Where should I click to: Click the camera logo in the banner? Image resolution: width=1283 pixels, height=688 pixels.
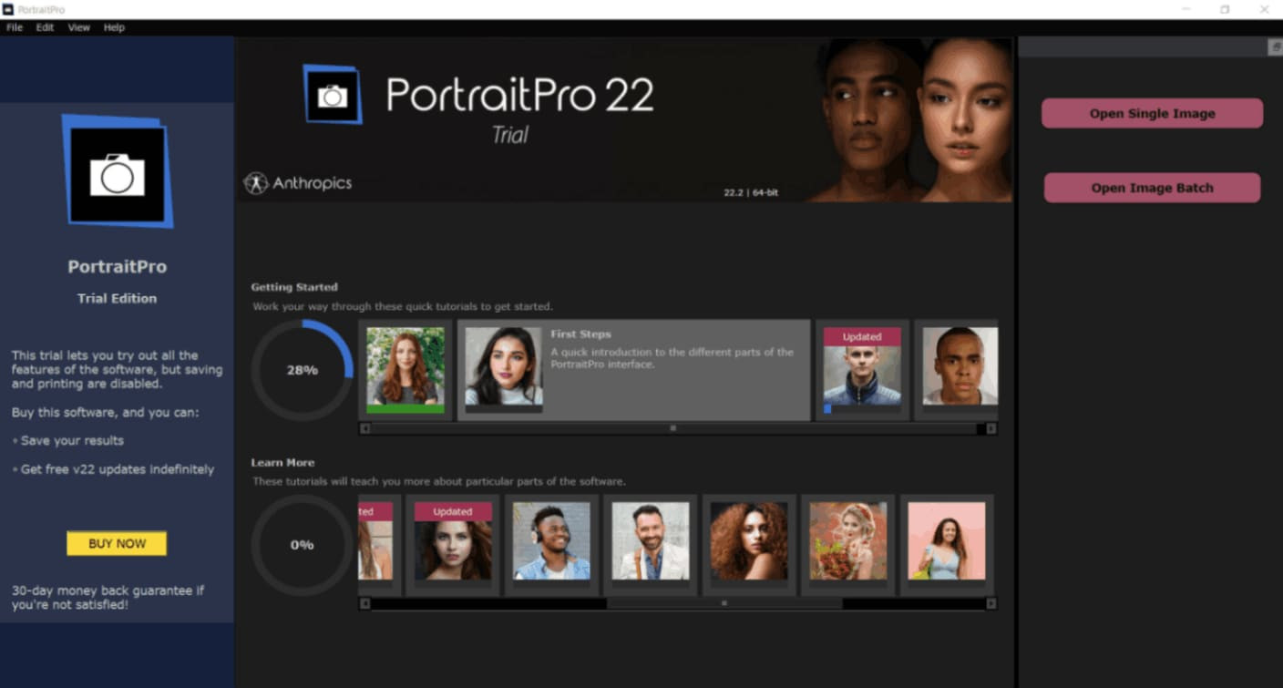pyautogui.click(x=333, y=94)
